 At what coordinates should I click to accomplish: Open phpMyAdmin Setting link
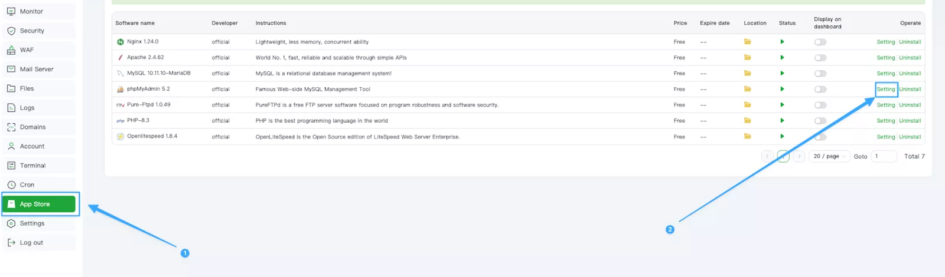[885, 89]
